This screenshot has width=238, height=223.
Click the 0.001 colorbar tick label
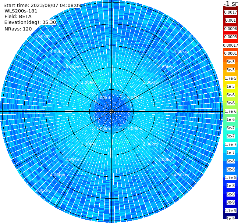click(x=231, y=20)
